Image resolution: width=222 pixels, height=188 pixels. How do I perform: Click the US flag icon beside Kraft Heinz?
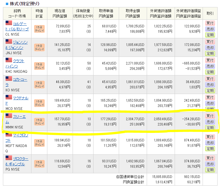click(x=9, y=60)
